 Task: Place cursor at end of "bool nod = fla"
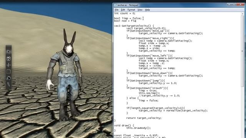pyautogui.click(x=136, y=21)
